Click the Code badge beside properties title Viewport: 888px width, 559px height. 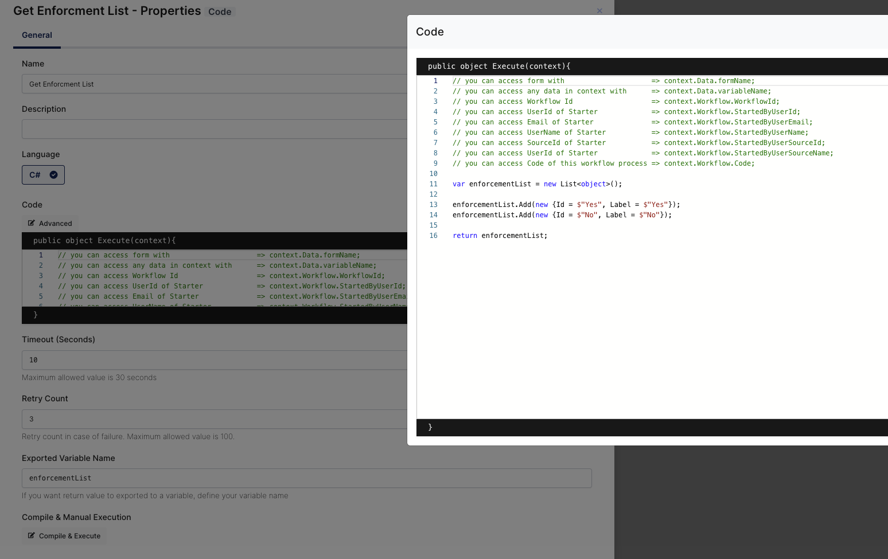pyautogui.click(x=220, y=12)
